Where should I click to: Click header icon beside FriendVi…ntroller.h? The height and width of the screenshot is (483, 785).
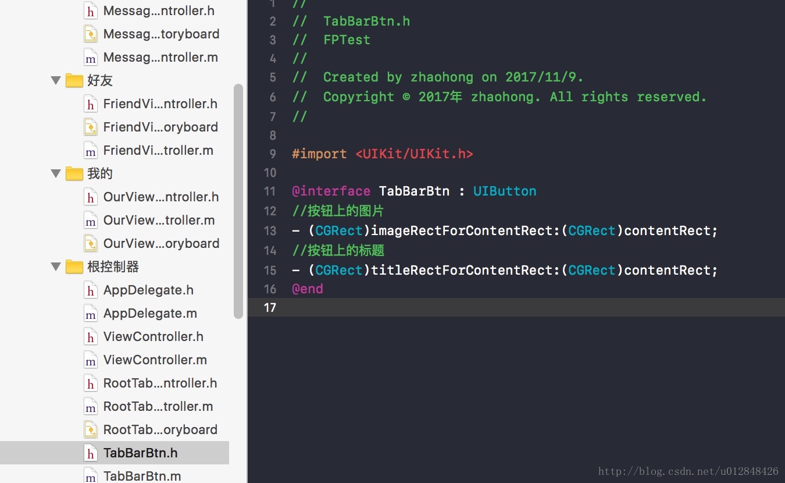pyautogui.click(x=91, y=104)
